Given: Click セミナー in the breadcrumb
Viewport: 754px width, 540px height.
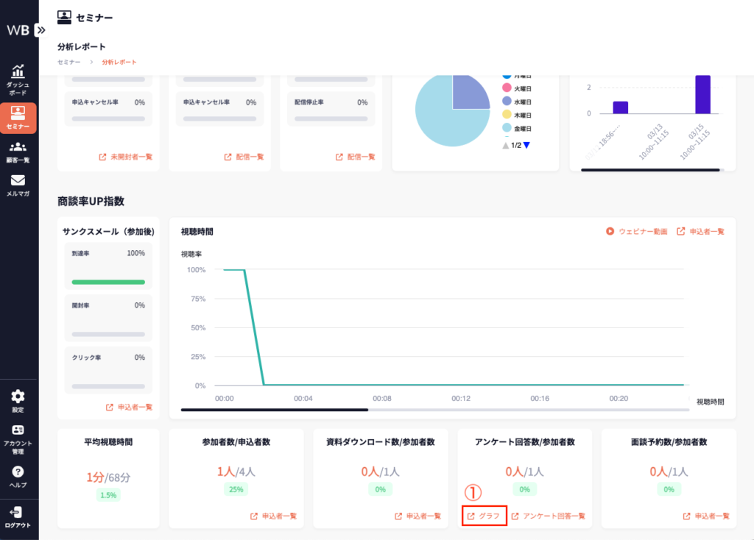Looking at the screenshot, I should [x=69, y=62].
